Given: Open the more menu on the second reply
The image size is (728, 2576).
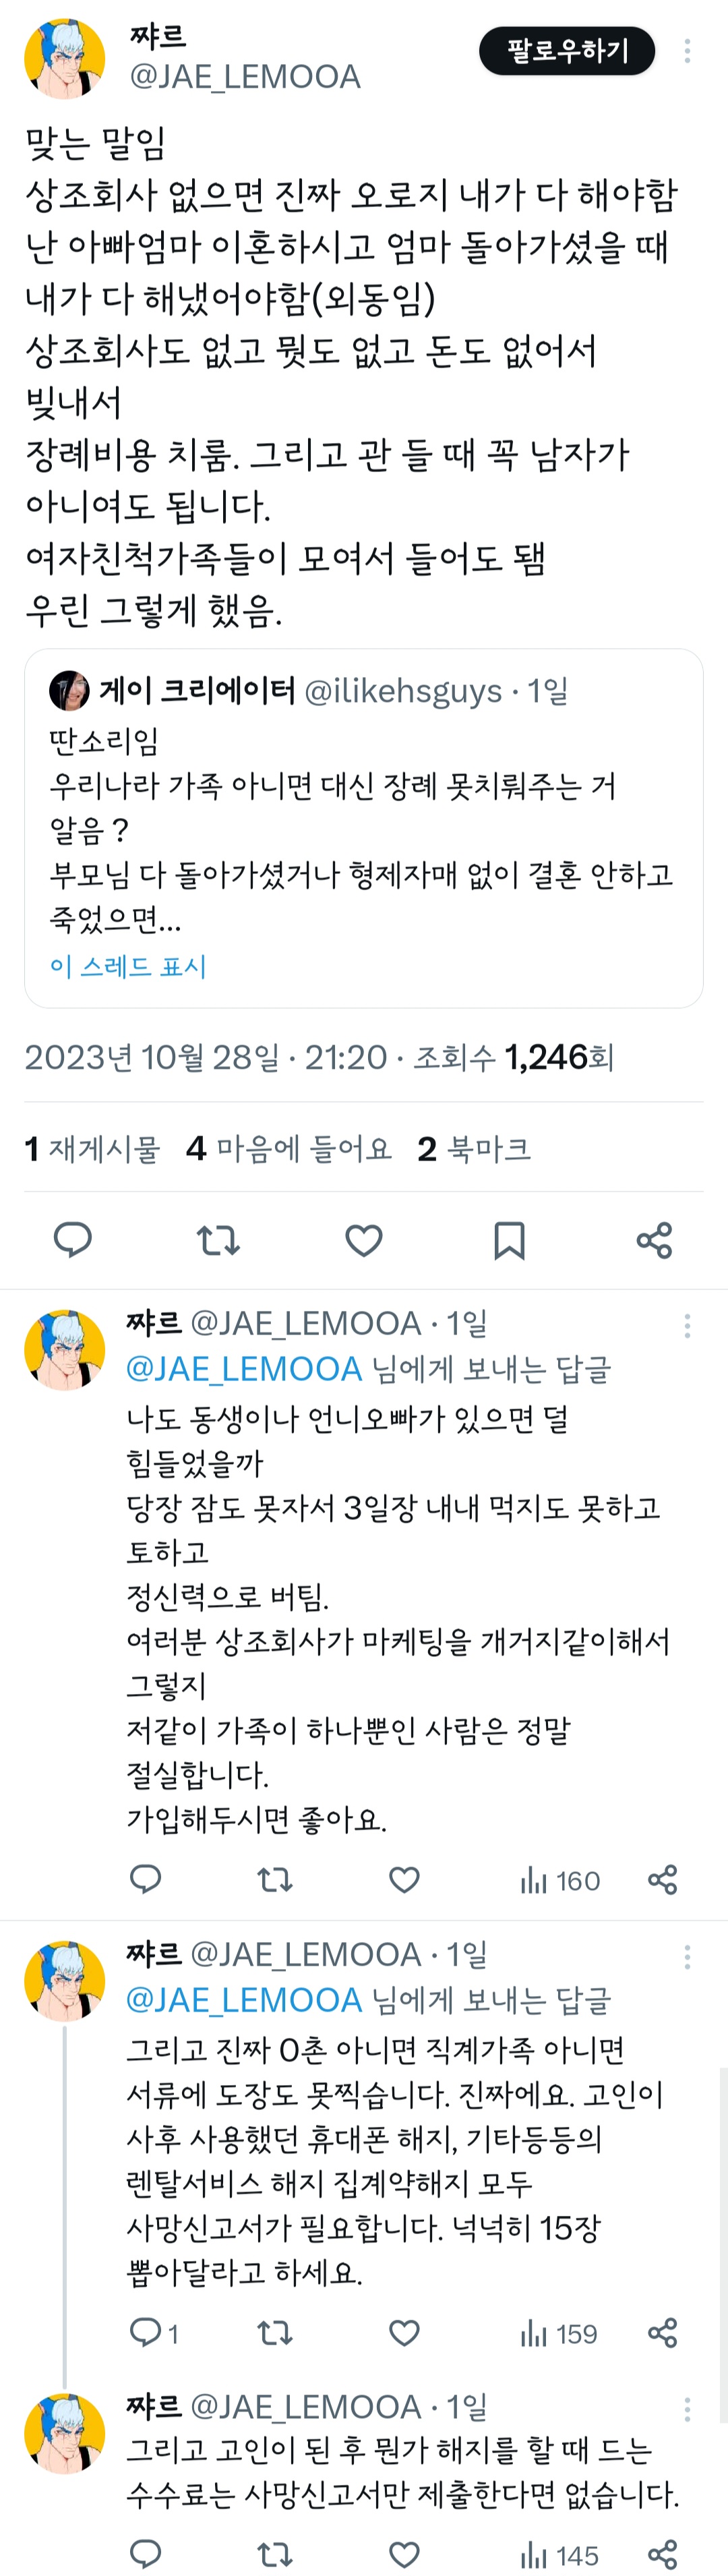Looking at the screenshot, I should tap(687, 1957).
